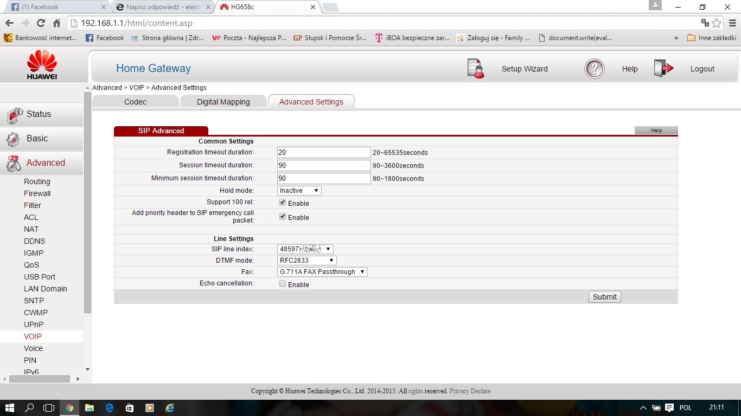Image resolution: width=741 pixels, height=416 pixels.
Task: Toggle Support 100 rel checkbox
Action: (283, 203)
